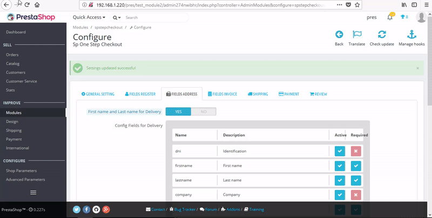
Task: Select the Fields Address tab
Action: [182, 94]
